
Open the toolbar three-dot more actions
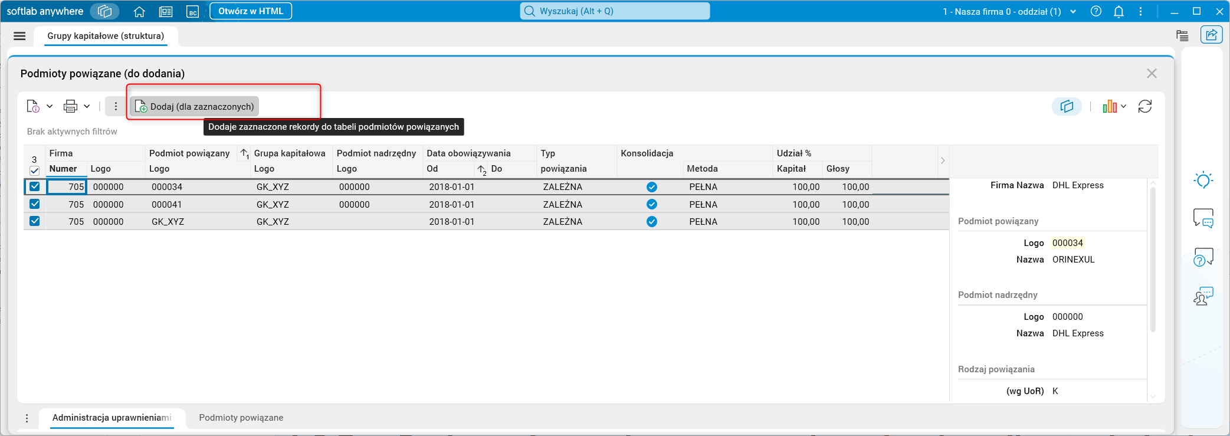116,106
